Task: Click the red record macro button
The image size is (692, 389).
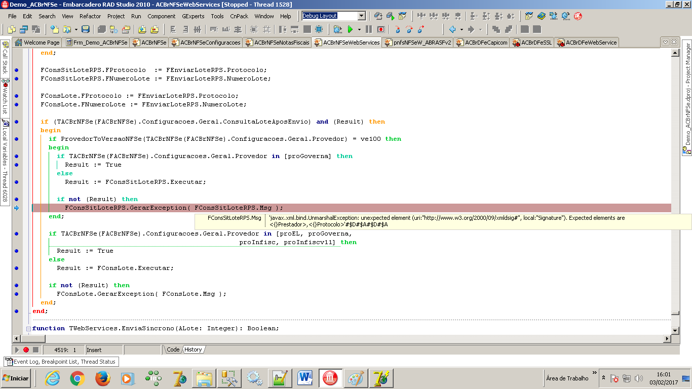Action: click(x=26, y=349)
